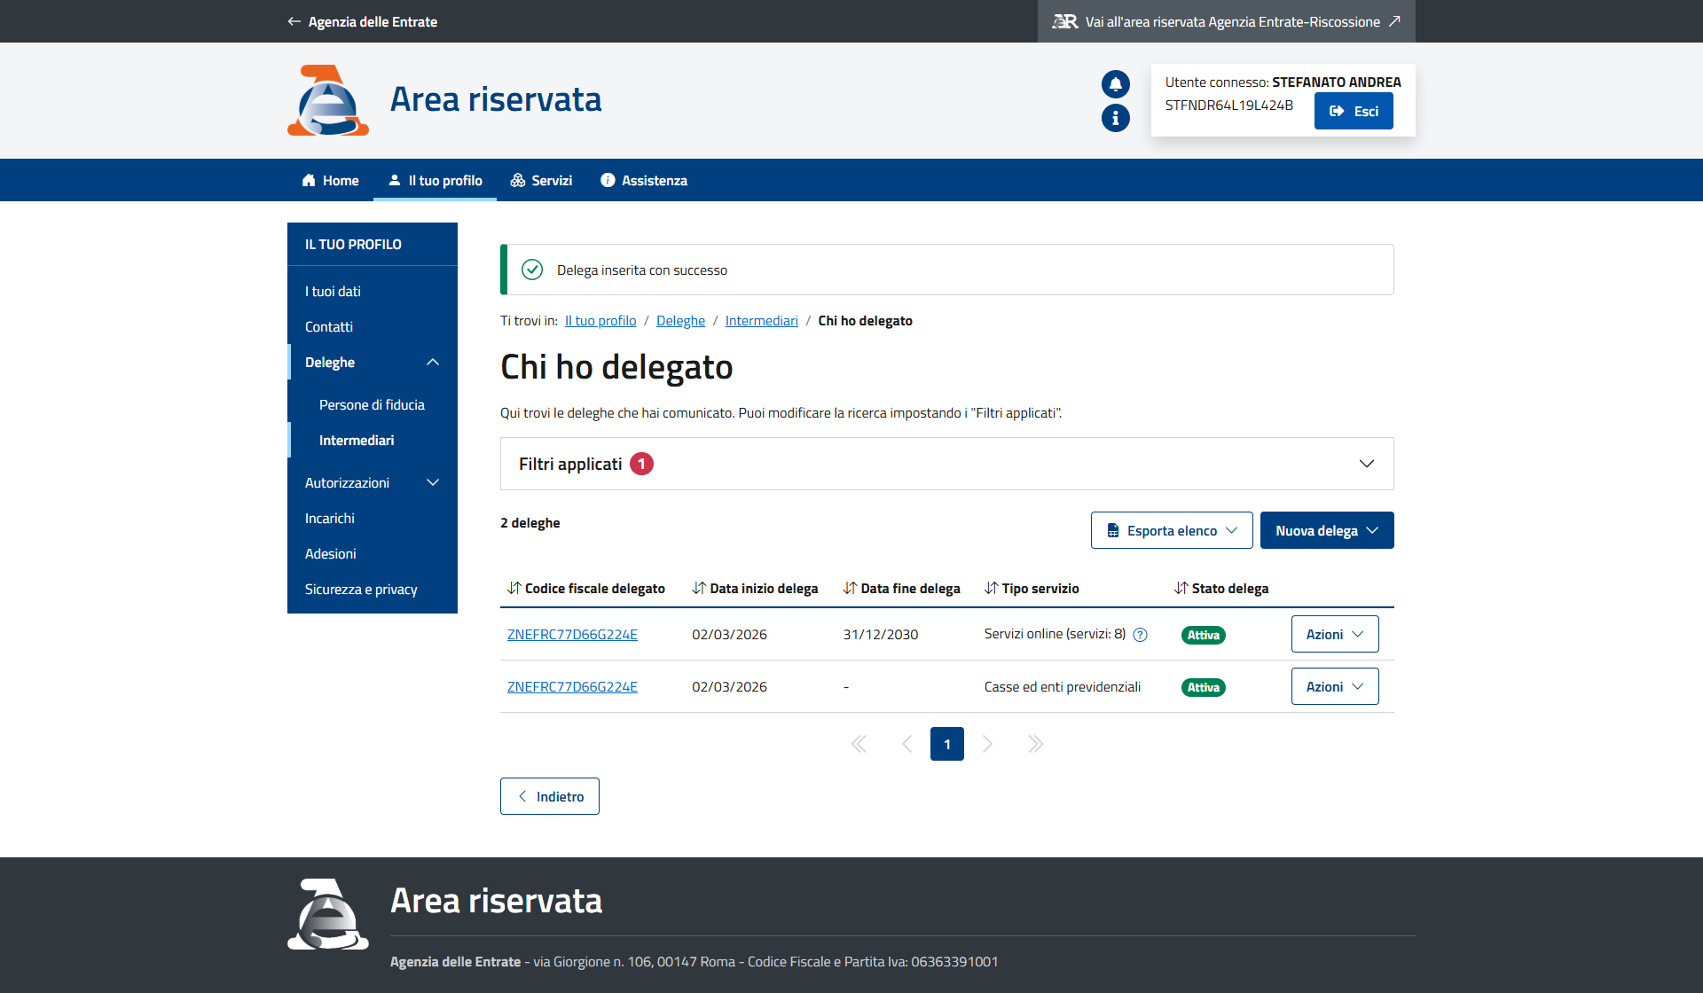Click the help icon beside Servizi online
The image size is (1703, 993).
click(1141, 635)
